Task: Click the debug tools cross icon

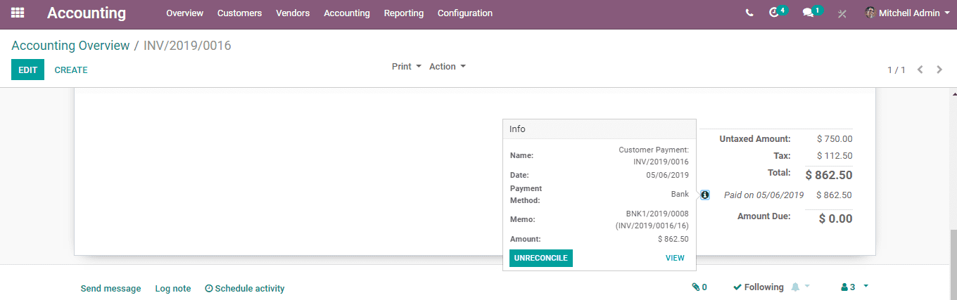Action: [x=842, y=13]
